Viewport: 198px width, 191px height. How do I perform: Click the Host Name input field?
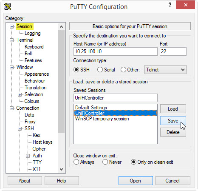(116, 51)
